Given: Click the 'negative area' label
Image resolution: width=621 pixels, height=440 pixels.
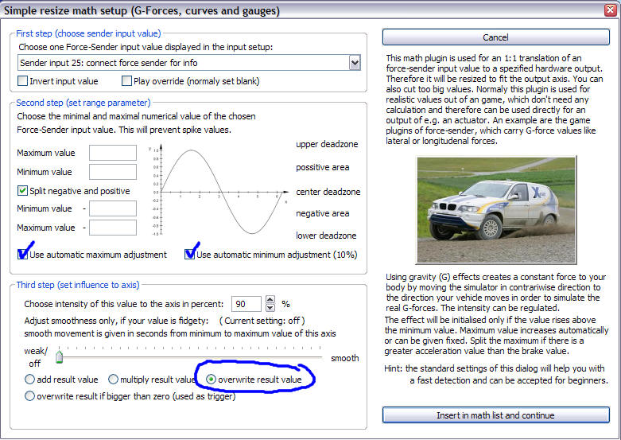Looking at the screenshot, I should pyautogui.click(x=322, y=213).
